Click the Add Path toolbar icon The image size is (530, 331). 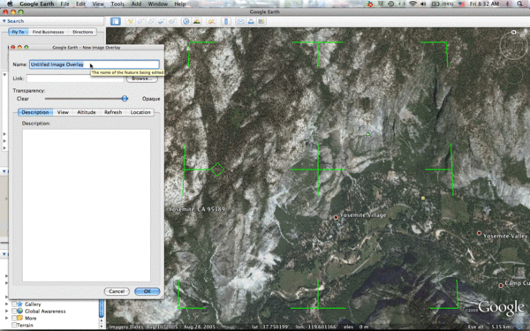[151, 21]
